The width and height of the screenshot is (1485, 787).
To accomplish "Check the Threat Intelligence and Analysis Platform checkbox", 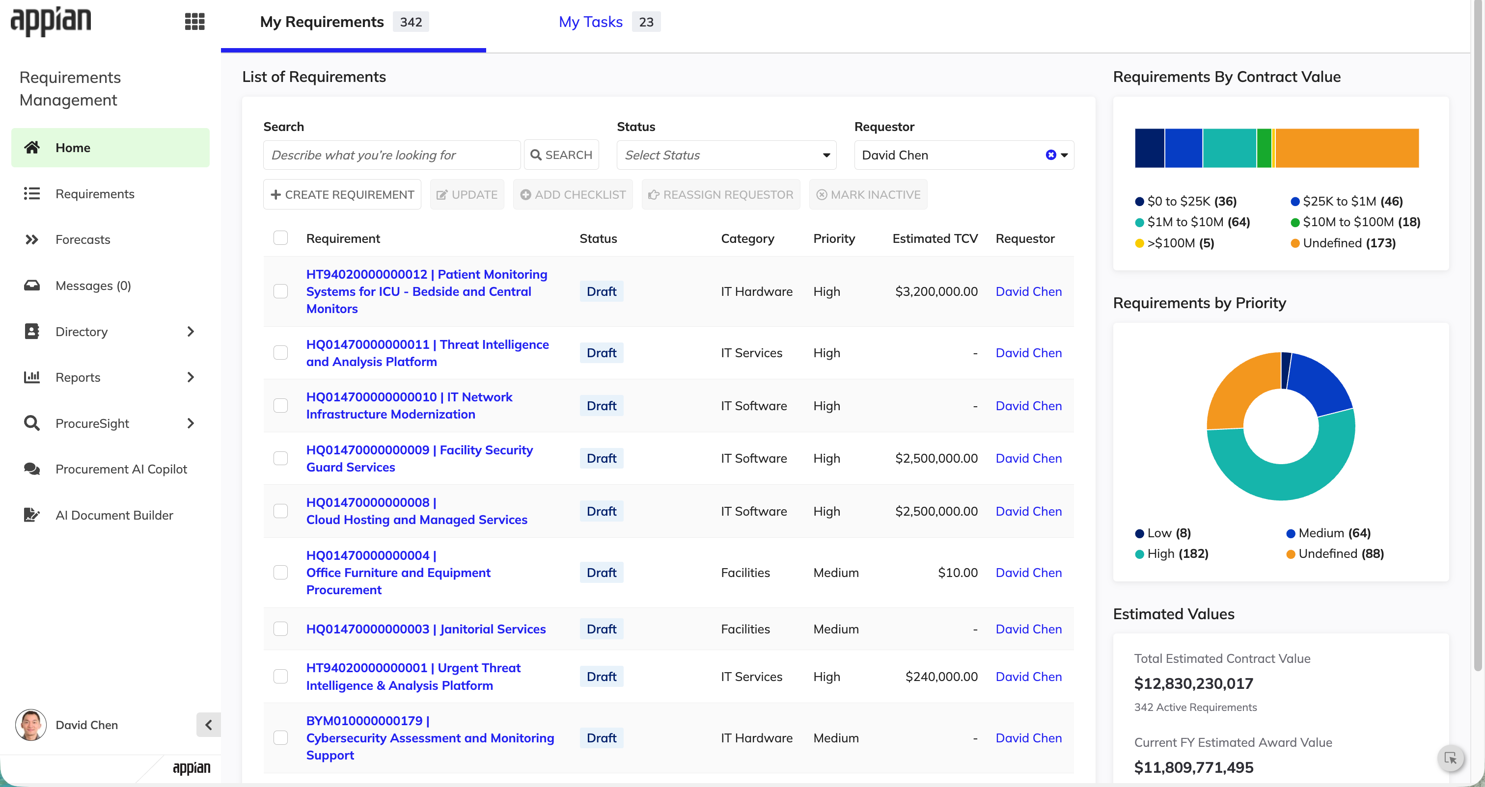I will click(281, 353).
